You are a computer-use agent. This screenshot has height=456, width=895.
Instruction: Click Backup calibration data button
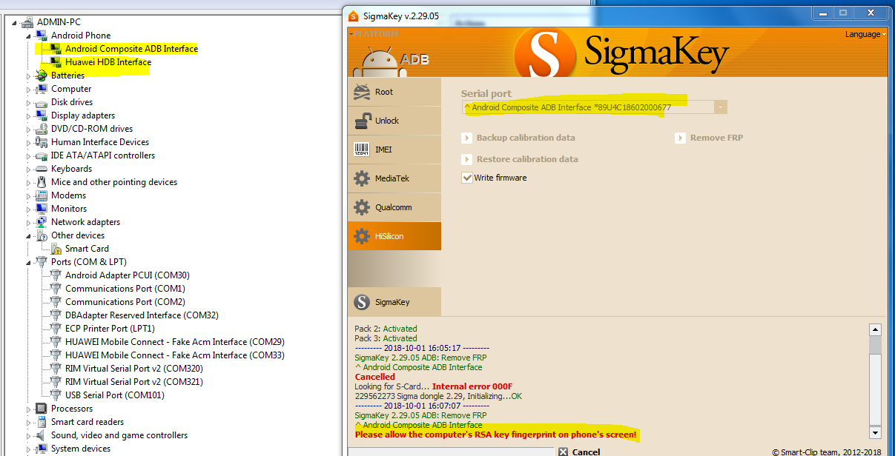[518, 138]
